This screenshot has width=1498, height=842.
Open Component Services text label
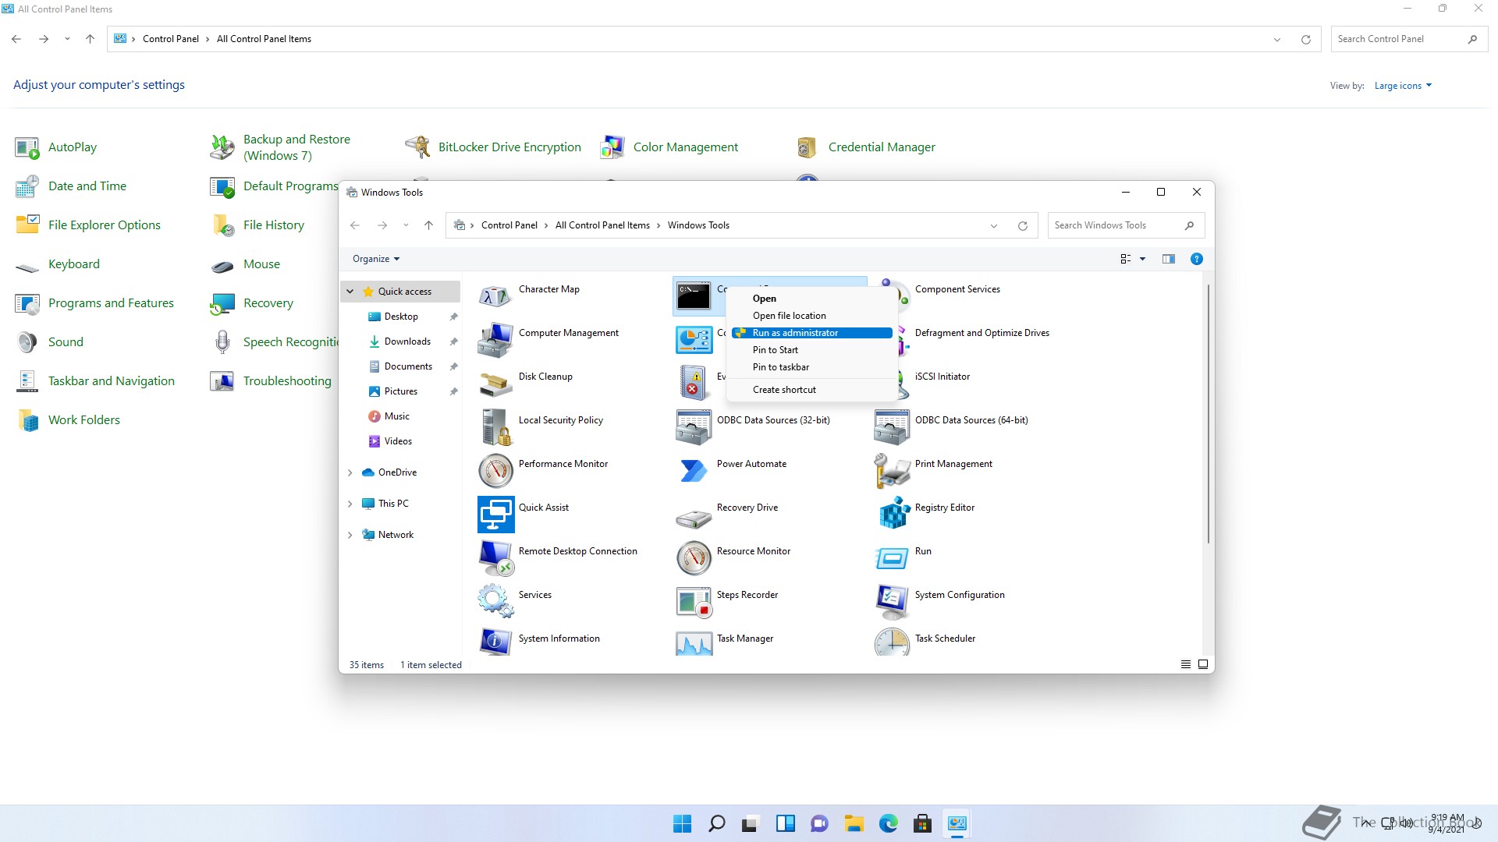[x=957, y=289]
